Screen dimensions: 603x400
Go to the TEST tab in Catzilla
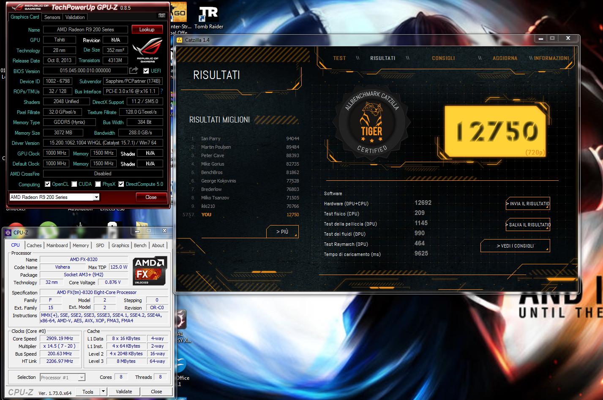coord(339,58)
